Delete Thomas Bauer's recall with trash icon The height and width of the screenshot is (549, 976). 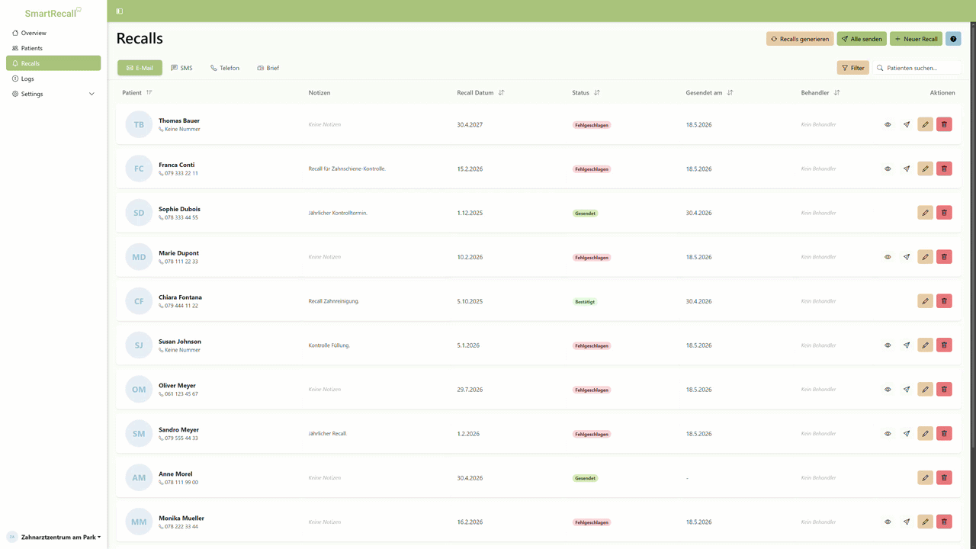click(x=944, y=124)
